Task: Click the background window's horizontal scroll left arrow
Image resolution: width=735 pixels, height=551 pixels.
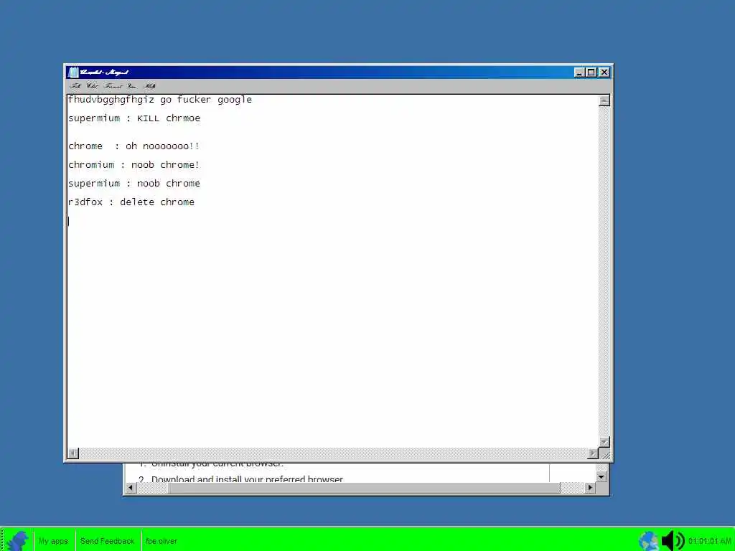Action: [x=131, y=488]
